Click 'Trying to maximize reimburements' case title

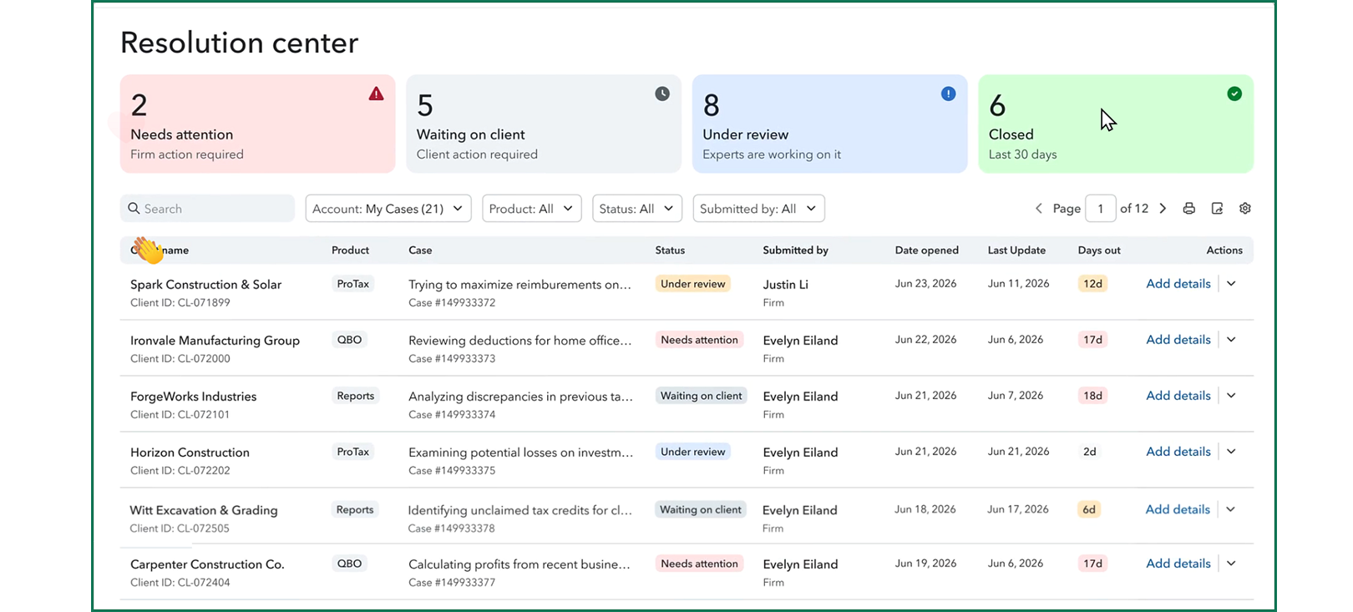(519, 285)
